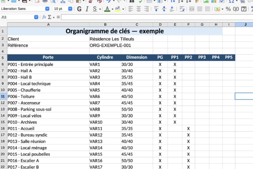Screen dimensions: 253x169
Task: Click the 'Dimension' header cell
Action: pyautogui.click(x=137, y=57)
